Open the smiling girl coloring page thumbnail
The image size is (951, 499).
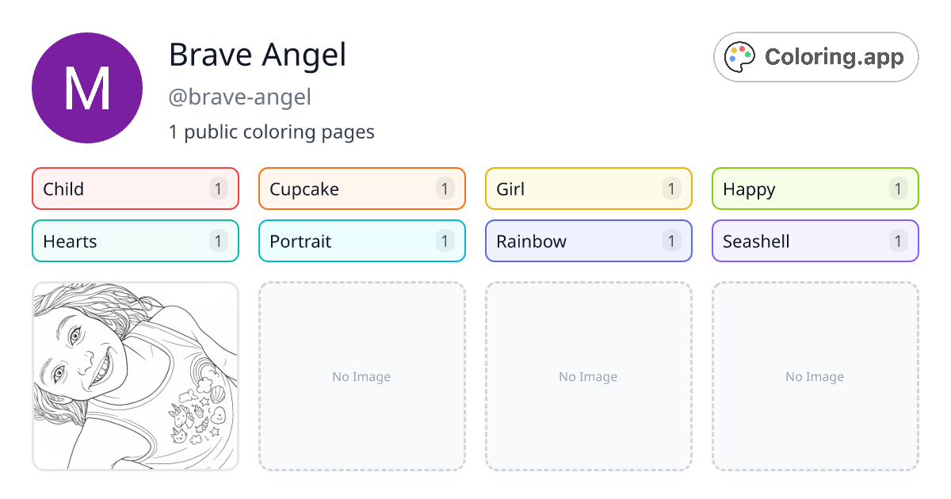pyautogui.click(x=135, y=376)
